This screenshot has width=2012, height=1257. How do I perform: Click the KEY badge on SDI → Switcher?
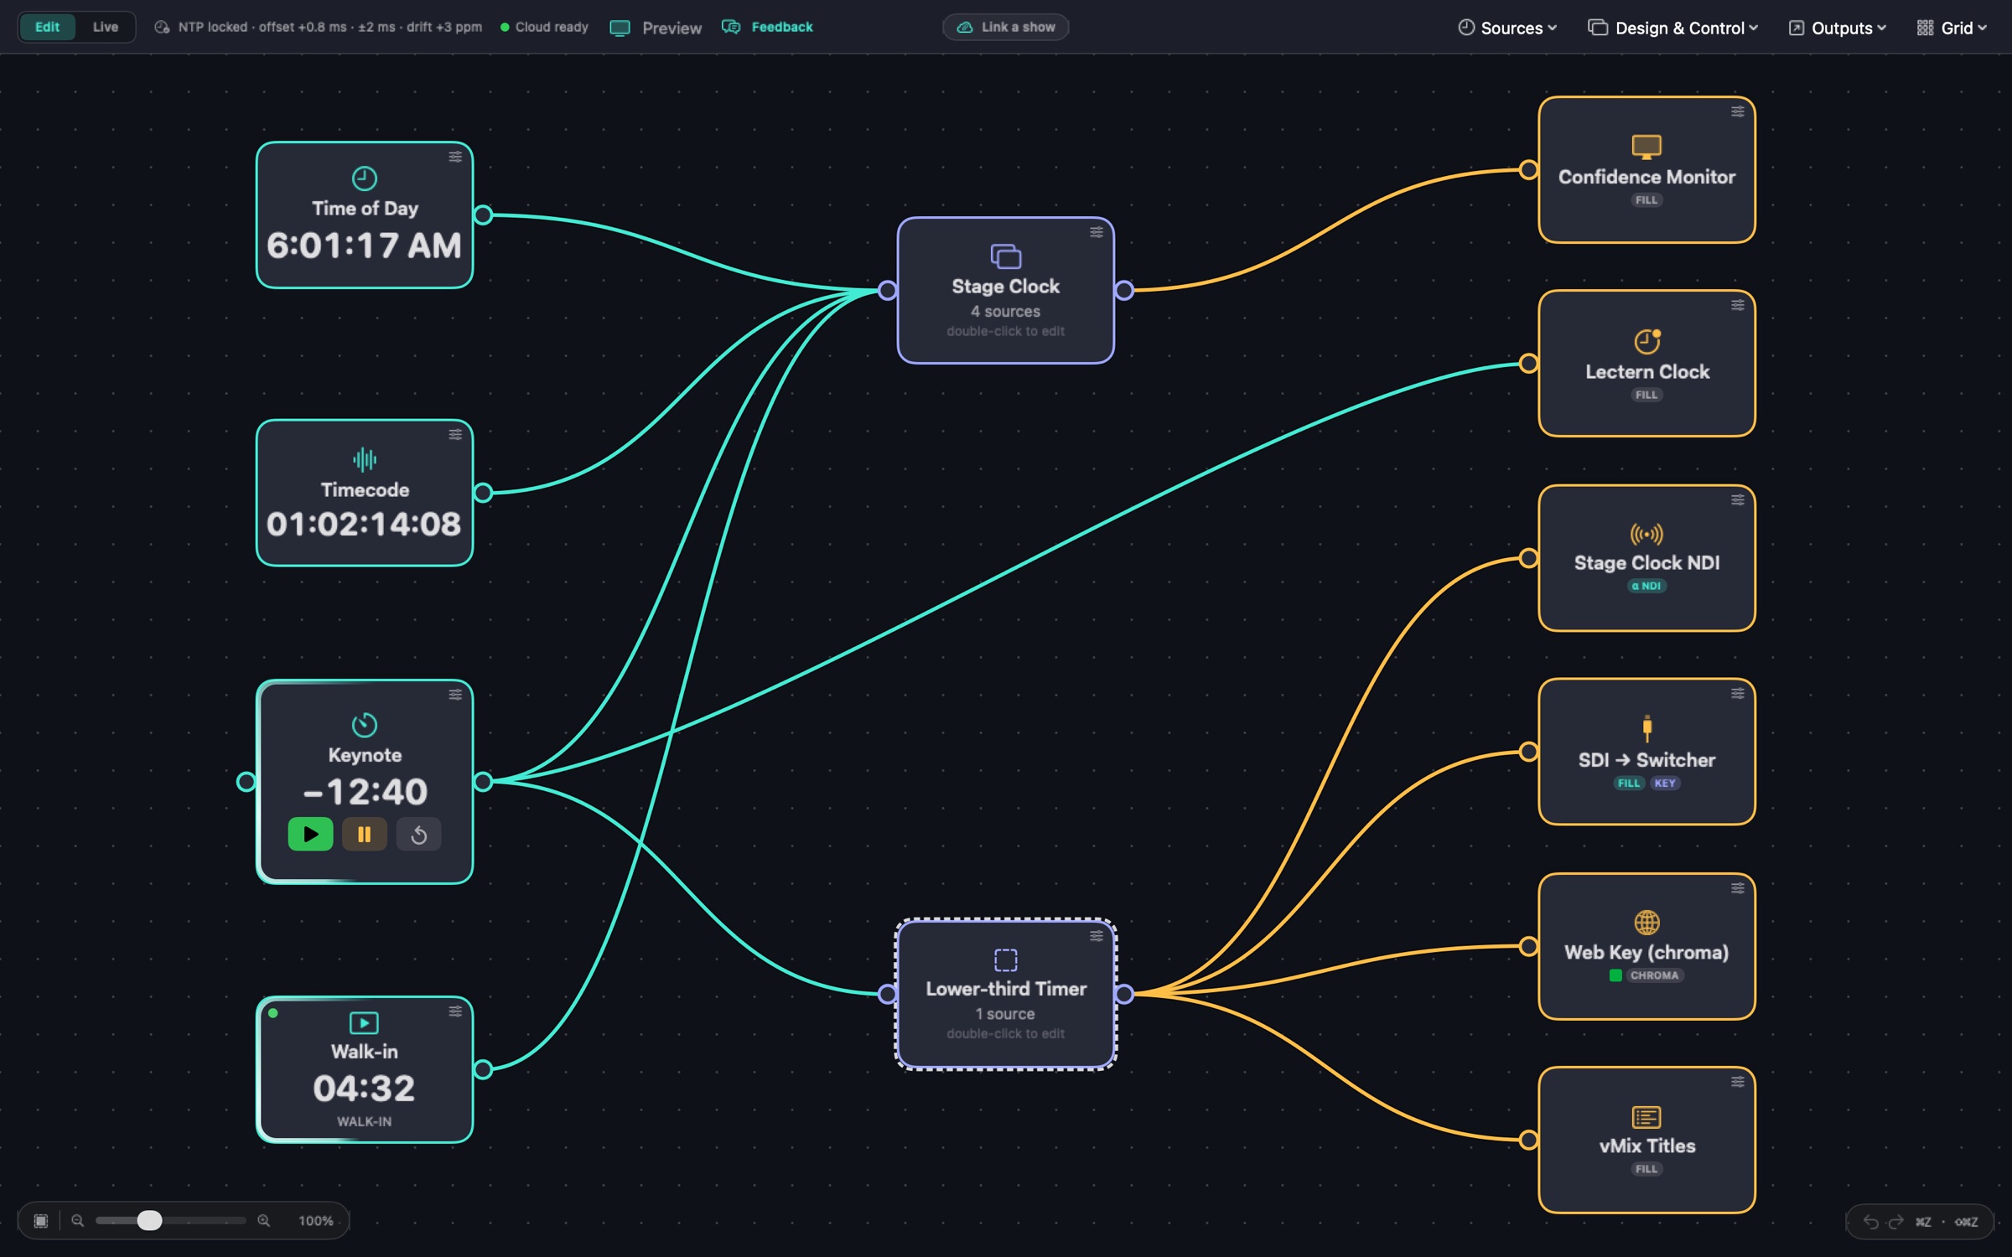pos(1665,783)
